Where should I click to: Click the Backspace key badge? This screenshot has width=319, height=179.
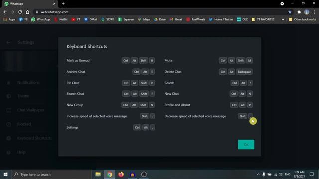244,72
